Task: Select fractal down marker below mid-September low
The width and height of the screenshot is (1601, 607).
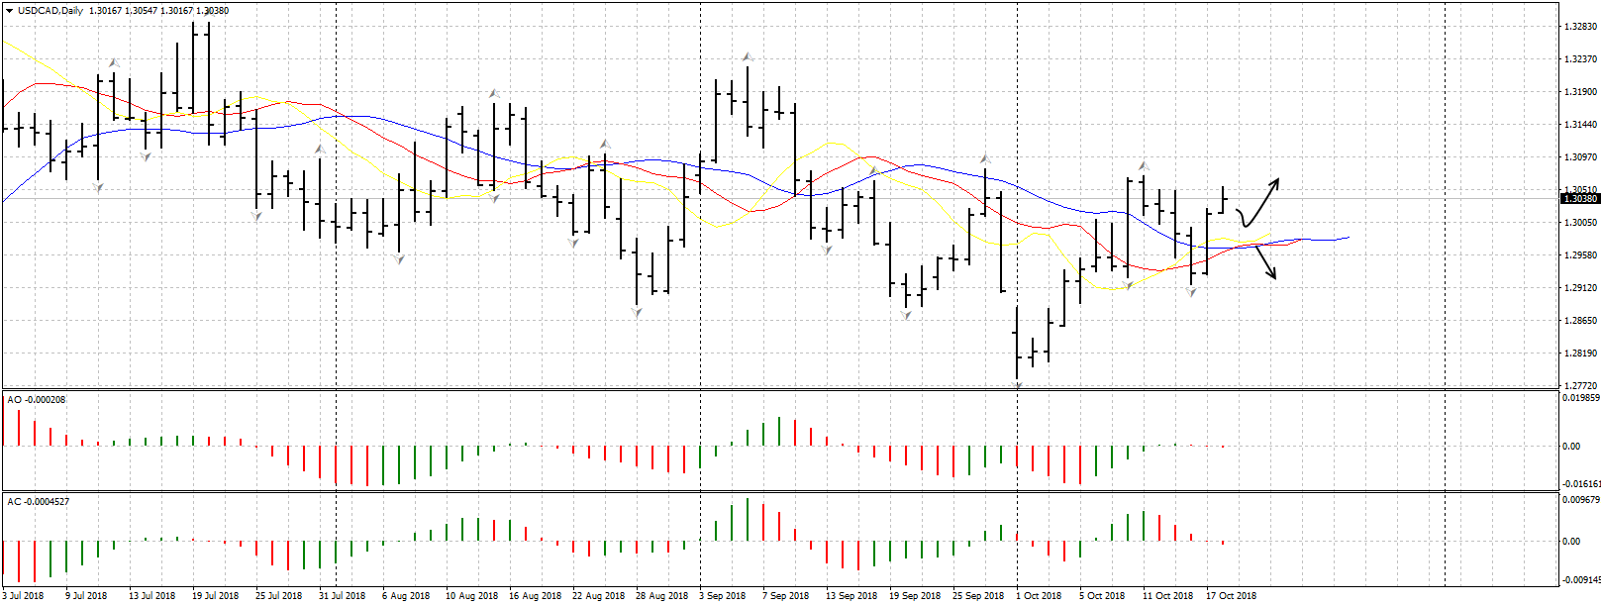Action: point(906,314)
